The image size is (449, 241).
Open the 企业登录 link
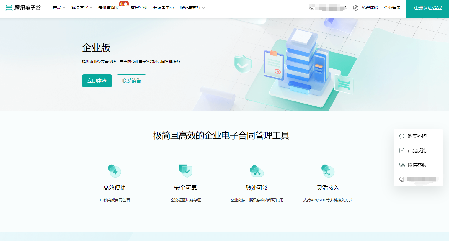pos(392,8)
